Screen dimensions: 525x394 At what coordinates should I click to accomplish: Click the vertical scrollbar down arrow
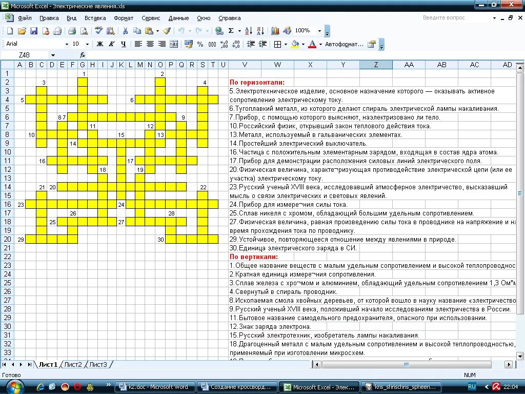[x=520, y=356]
